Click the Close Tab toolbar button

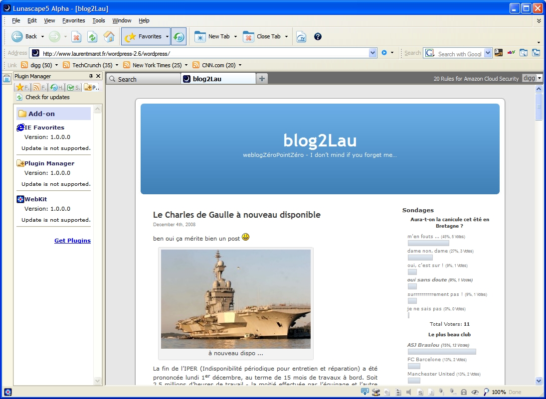[x=261, y=36]
